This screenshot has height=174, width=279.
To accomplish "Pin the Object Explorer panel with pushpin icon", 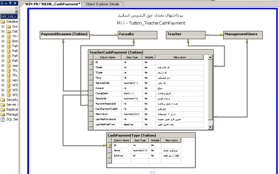I will pyautogui.click(x=10, y=3).
